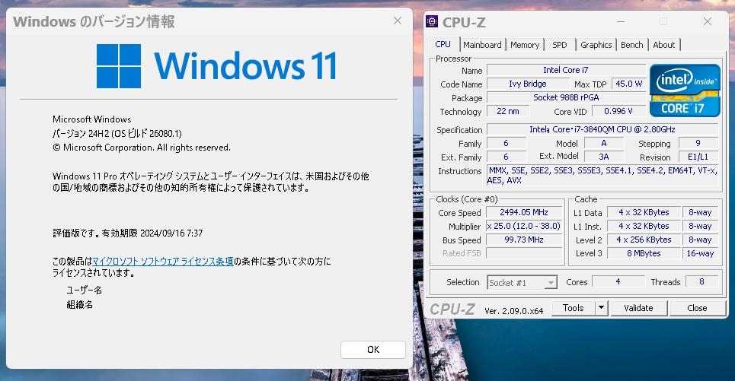Click the evaluation expiry date '2024/09/16 7:37' line

tap(127, 233)
